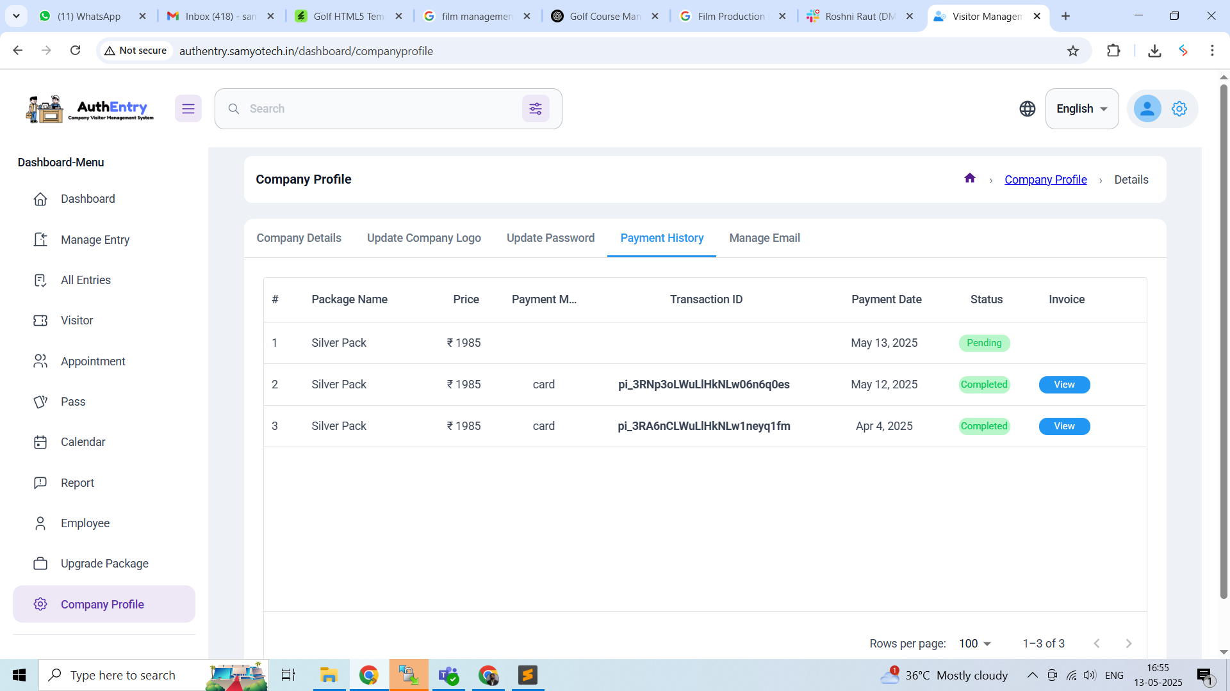This screenshot has width=1230, height=691.
Task: View the invoice for the May 12 payment
Action: point(1063,385)
